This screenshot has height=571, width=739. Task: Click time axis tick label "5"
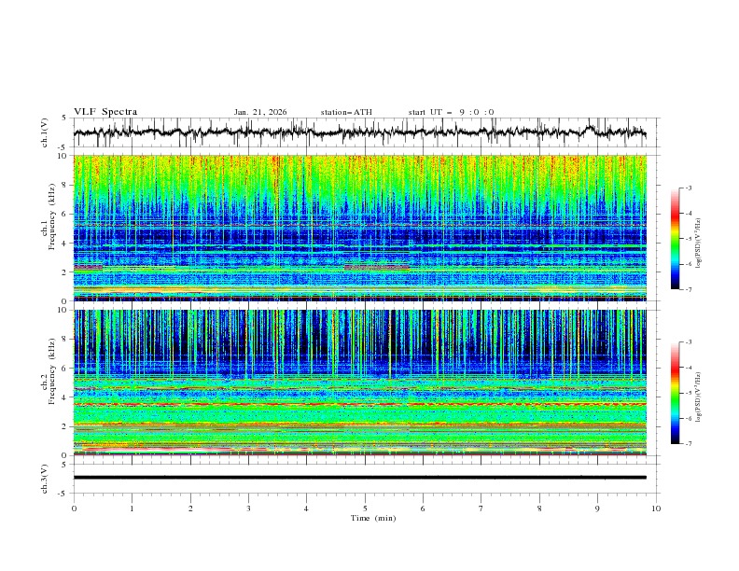pos(365,508)
